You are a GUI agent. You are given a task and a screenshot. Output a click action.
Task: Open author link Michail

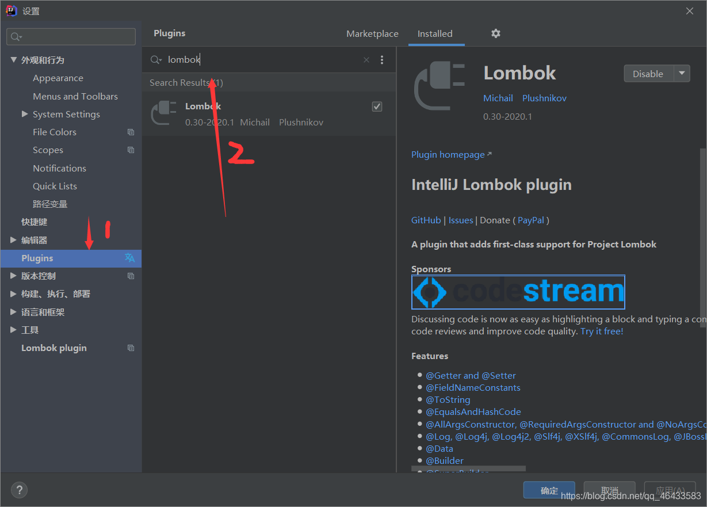click(498, 98)
